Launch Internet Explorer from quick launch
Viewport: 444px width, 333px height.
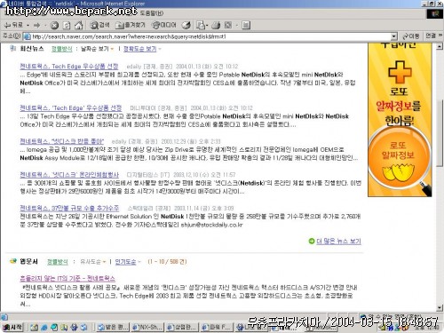pos(44,328)
